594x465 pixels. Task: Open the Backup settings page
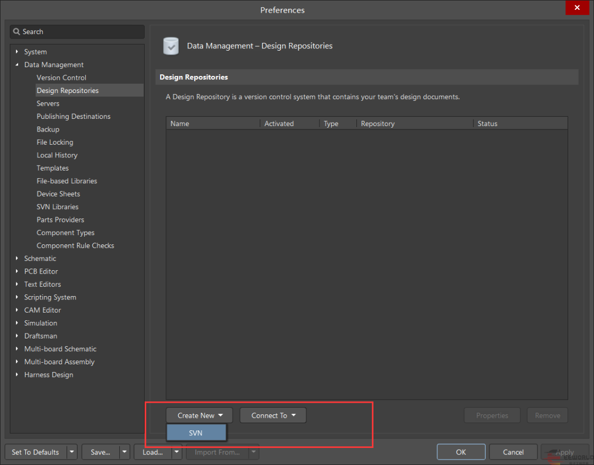tap(48, 129)
